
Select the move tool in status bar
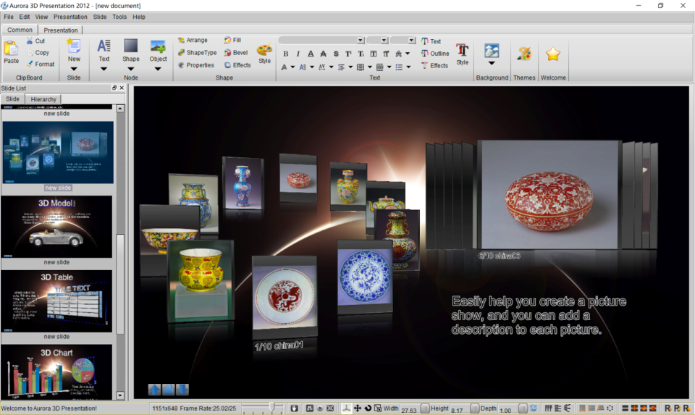tap(357, 408)
